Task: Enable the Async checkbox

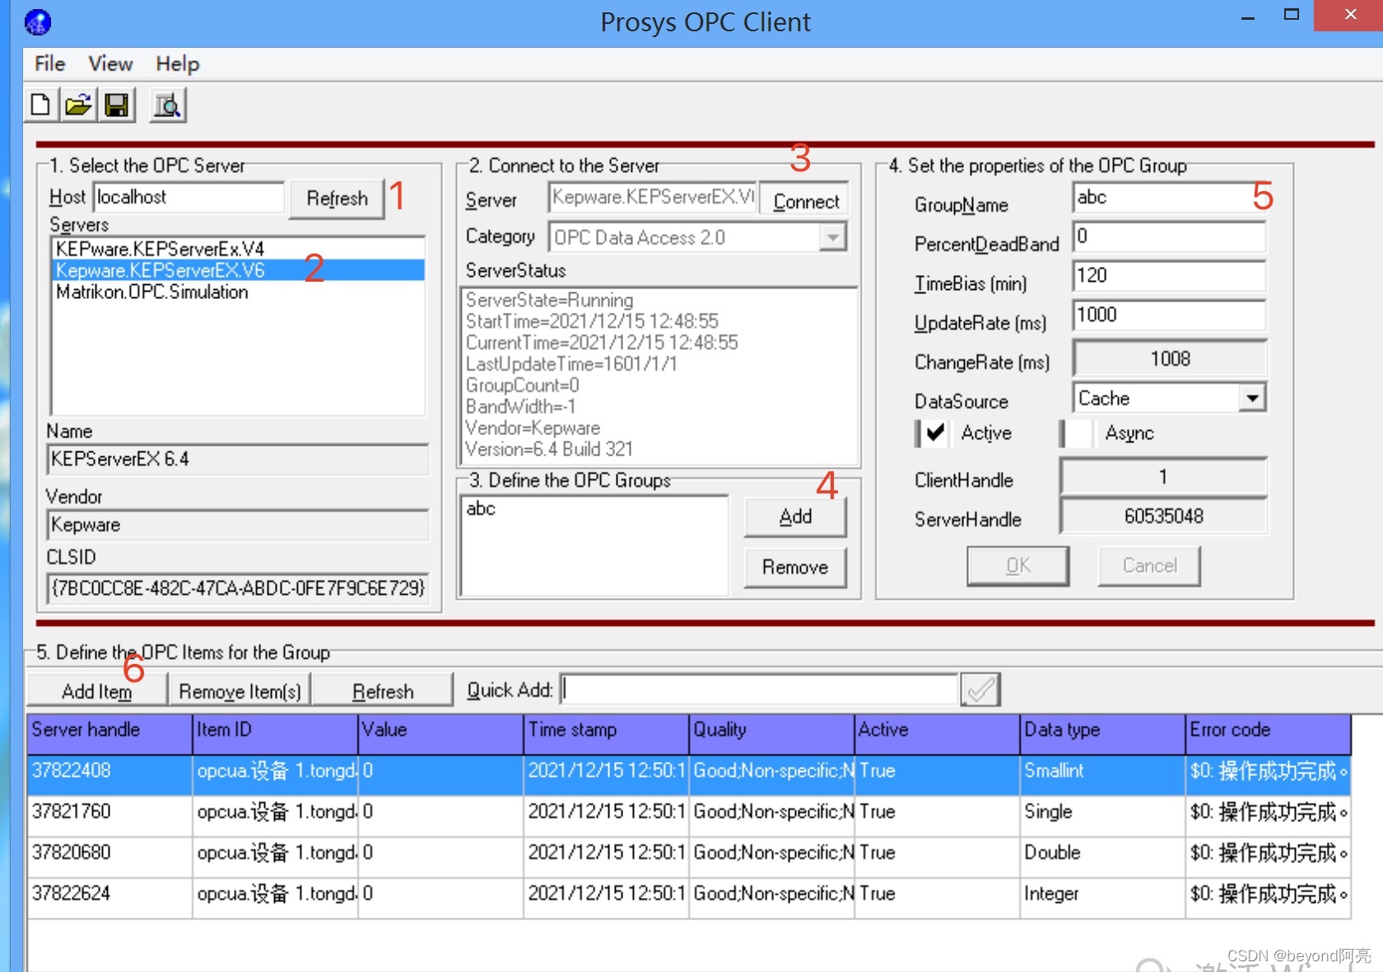Action: coord(1078,433)
